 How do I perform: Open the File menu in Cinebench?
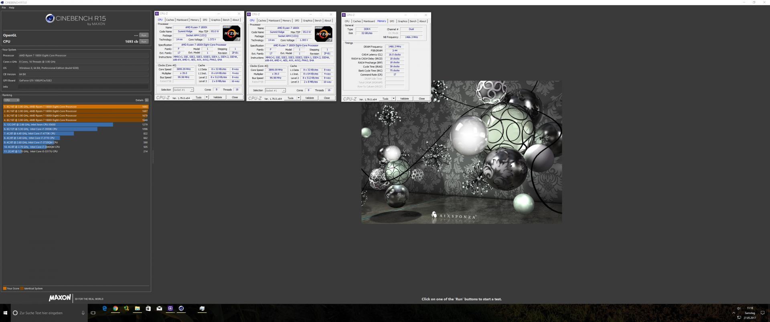coord(4,8)
